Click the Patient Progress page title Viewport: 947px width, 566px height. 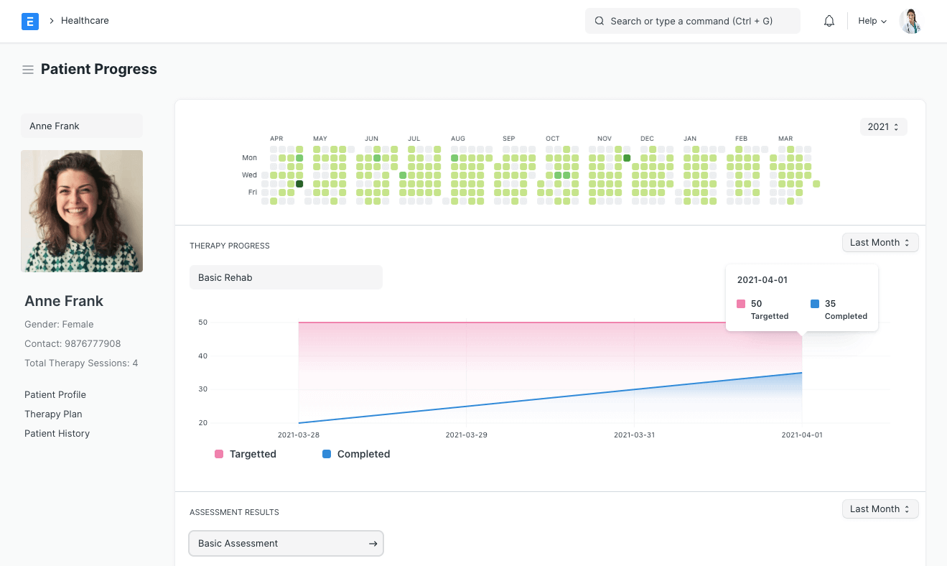click(x=99, y=70)
